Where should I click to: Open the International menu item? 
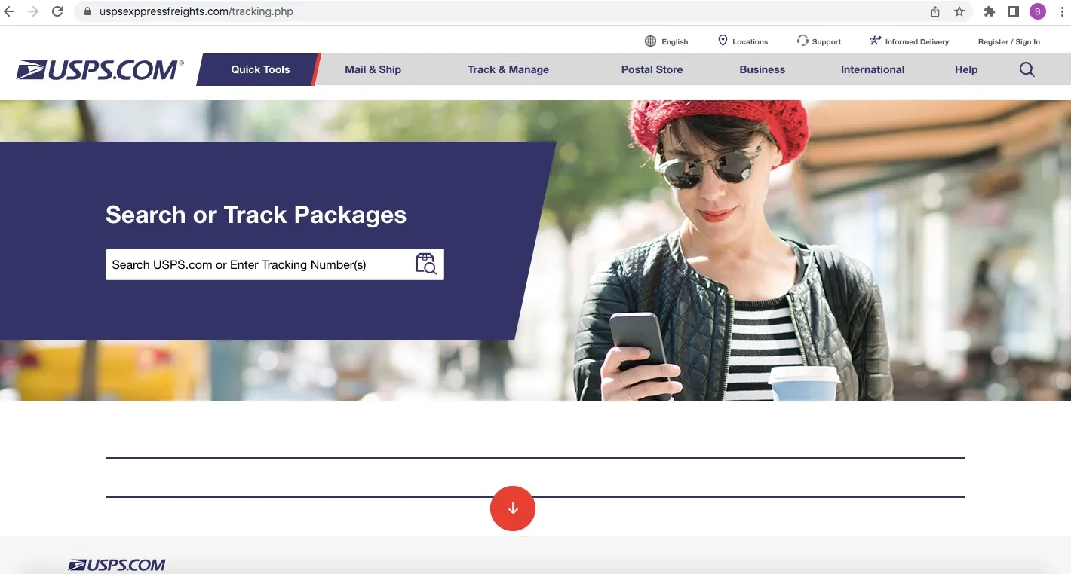pos(872,69)
